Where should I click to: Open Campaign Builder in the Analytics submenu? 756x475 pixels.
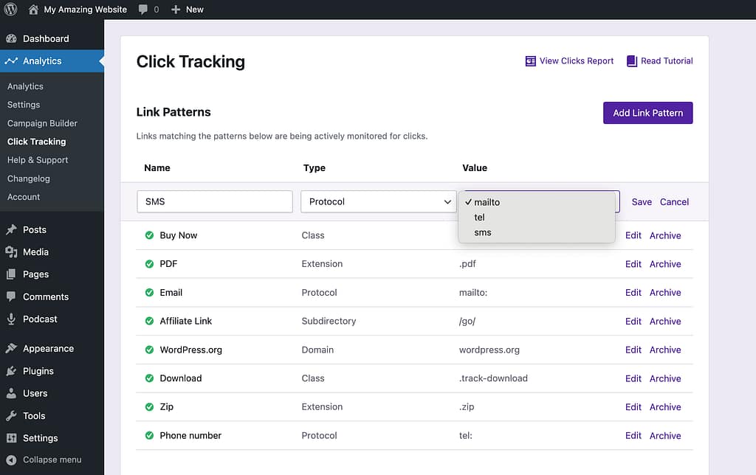coord(42,123)
